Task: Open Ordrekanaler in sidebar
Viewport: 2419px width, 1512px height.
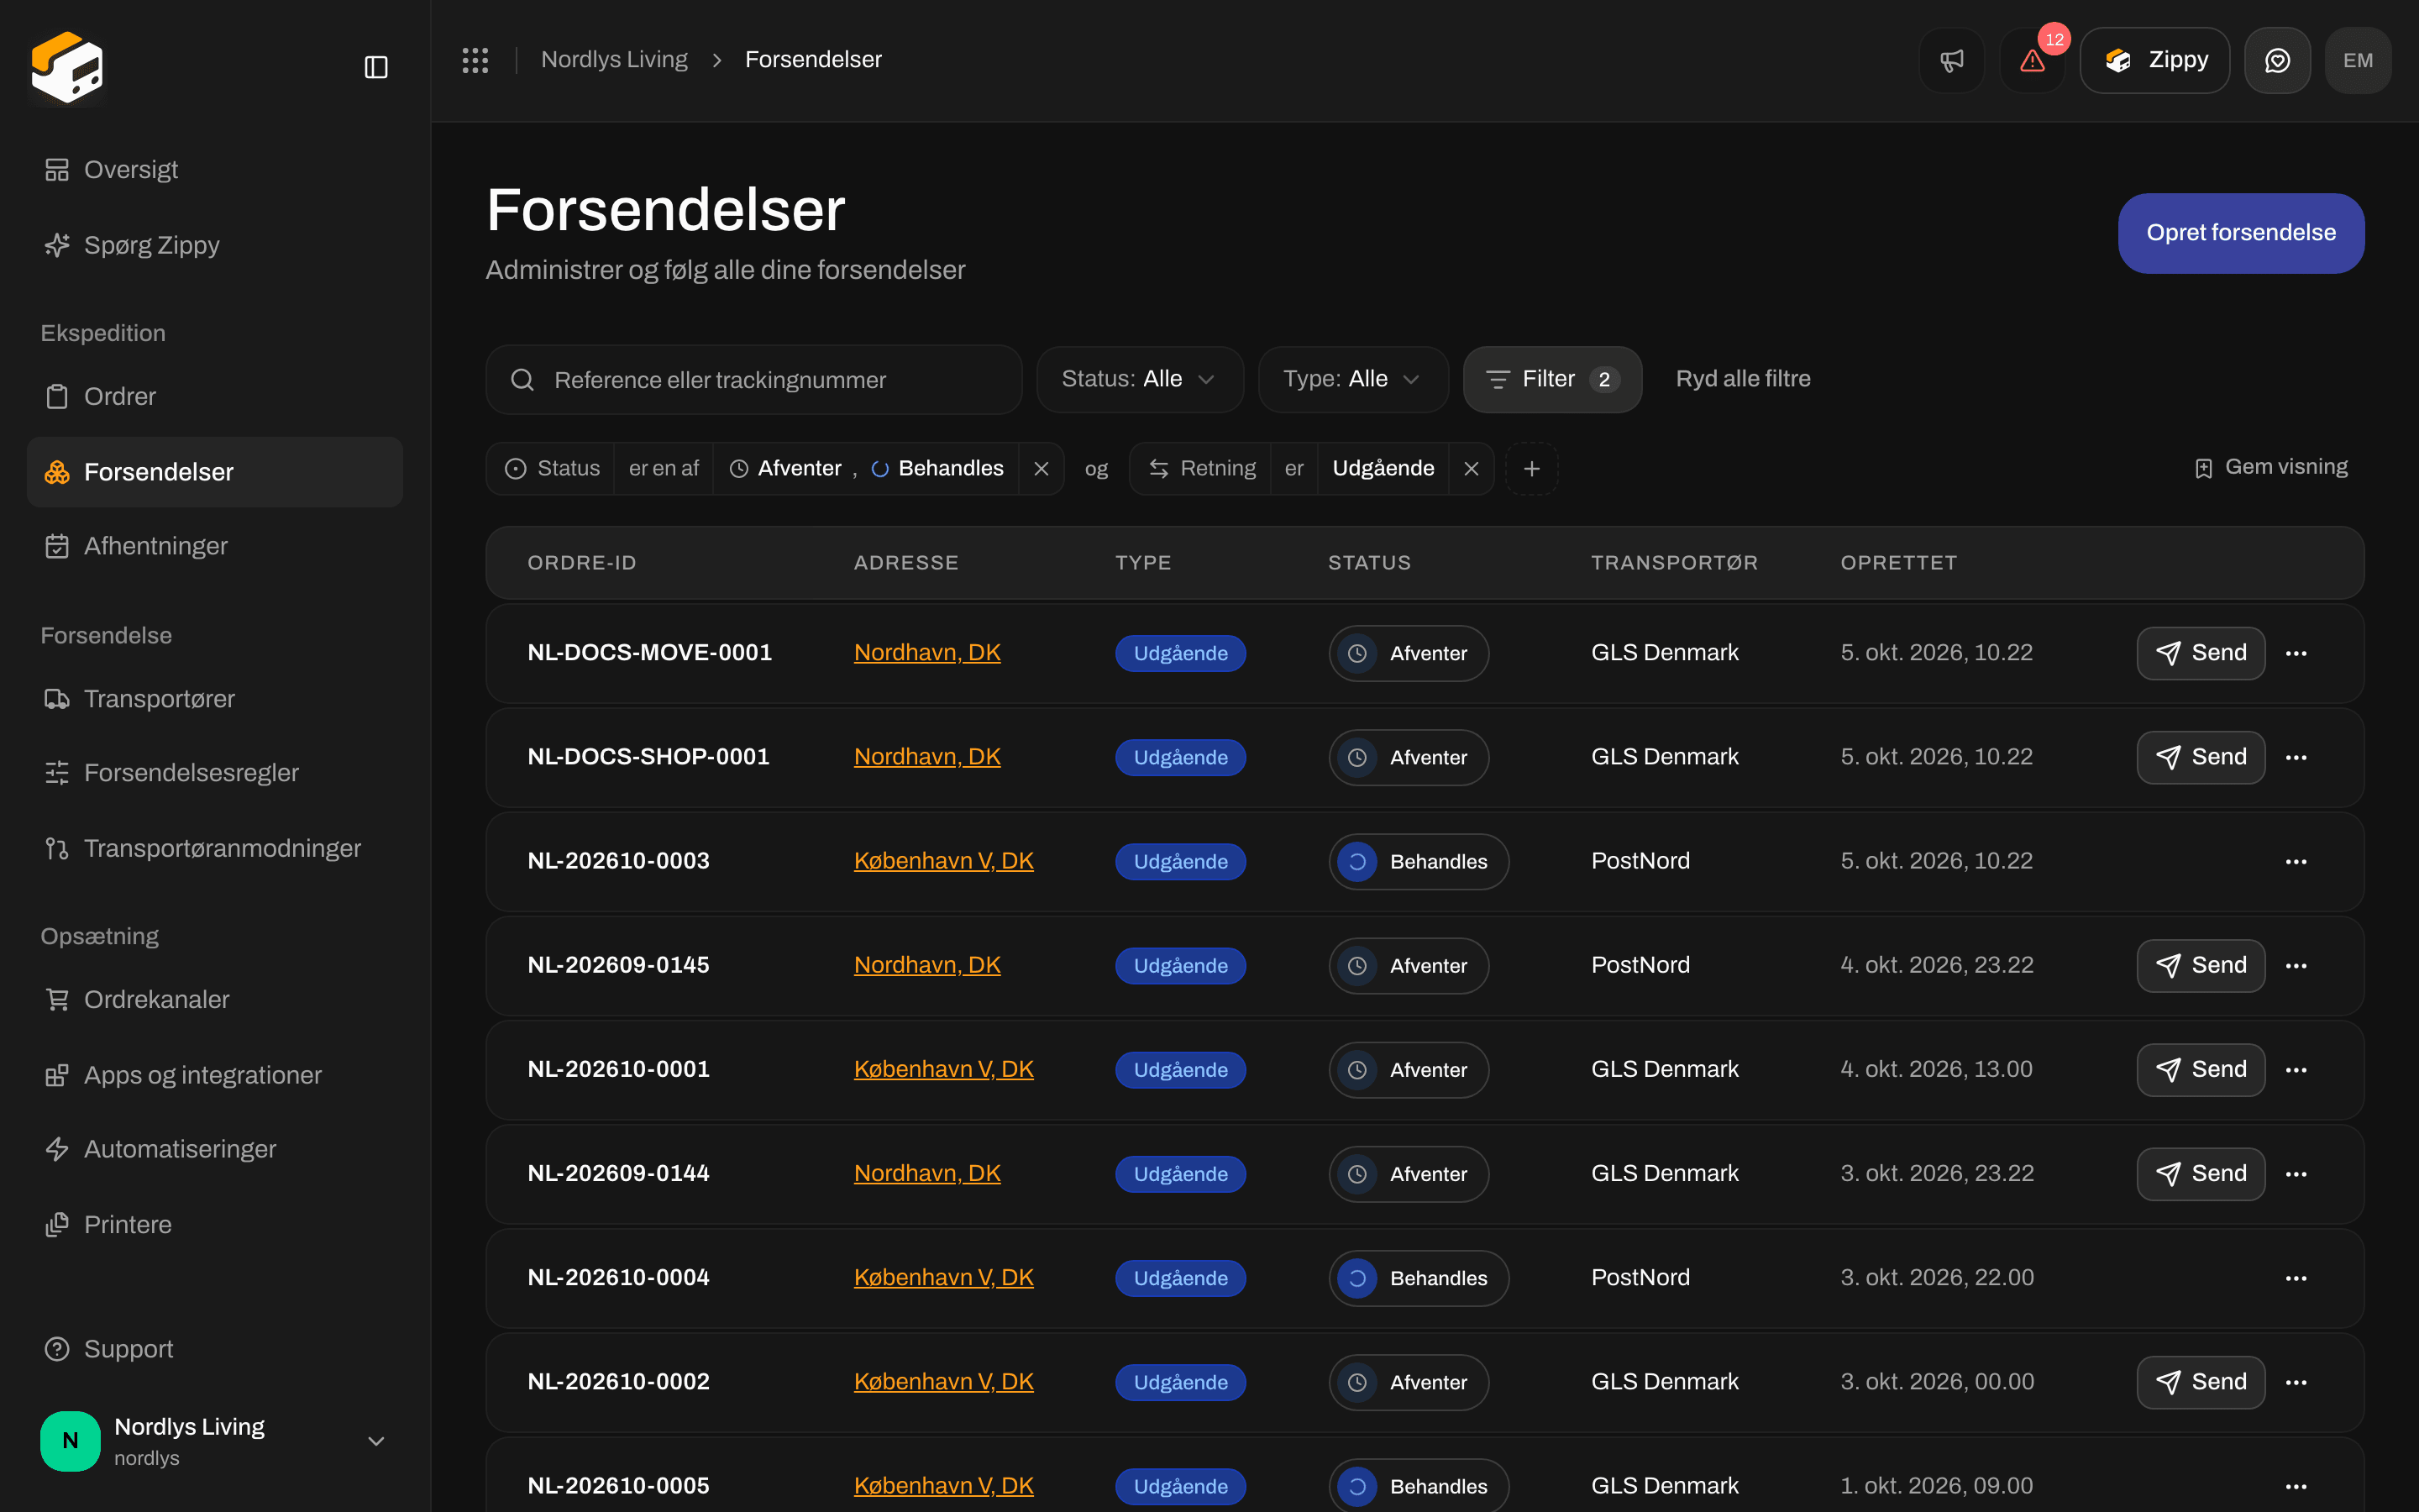Action: [214, 1000]
